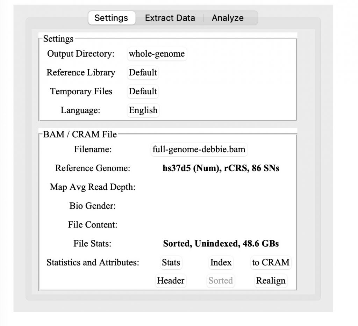Open the Reference Library Default setting
Viewport: 358px width, 326px height.
(x=143, y=73)
